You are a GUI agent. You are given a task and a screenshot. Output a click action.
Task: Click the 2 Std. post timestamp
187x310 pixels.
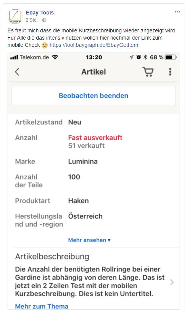coord(32,20)
